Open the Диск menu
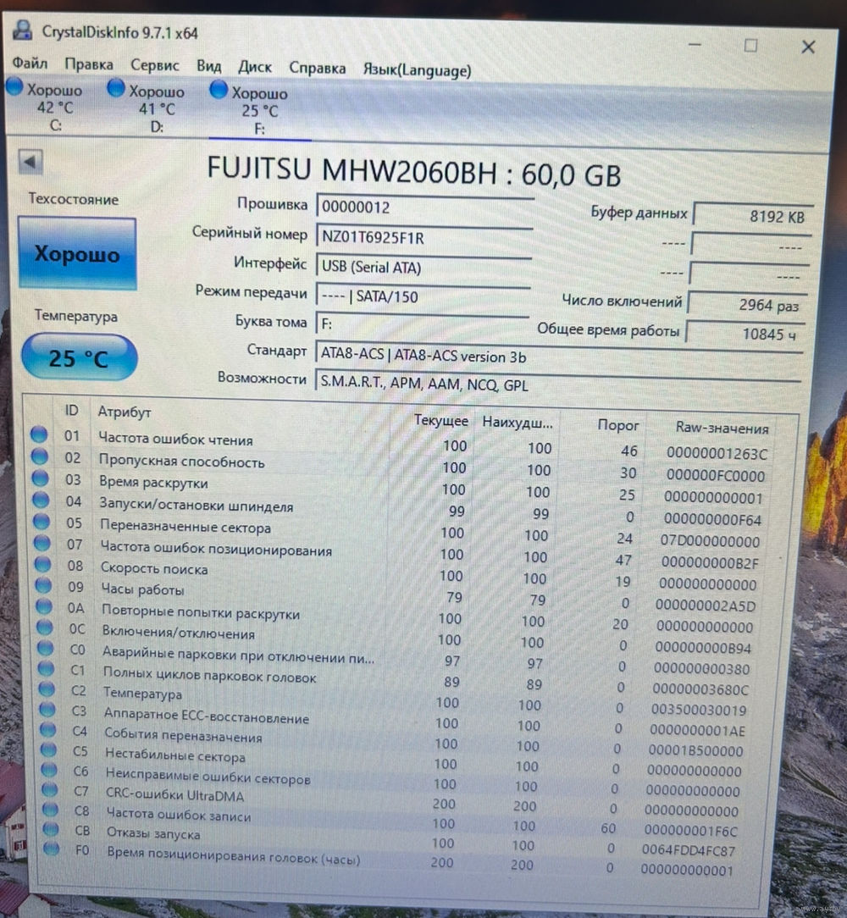This screenshot has height=918, width=847. tap(254, 68)
